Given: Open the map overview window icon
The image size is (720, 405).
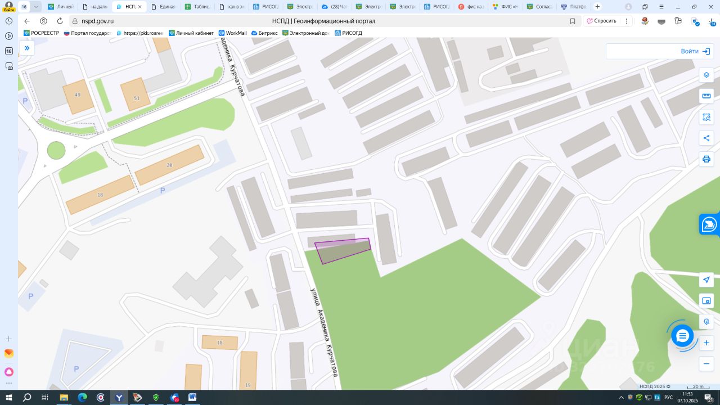Looking at the screenshot, I should (706, 301).
